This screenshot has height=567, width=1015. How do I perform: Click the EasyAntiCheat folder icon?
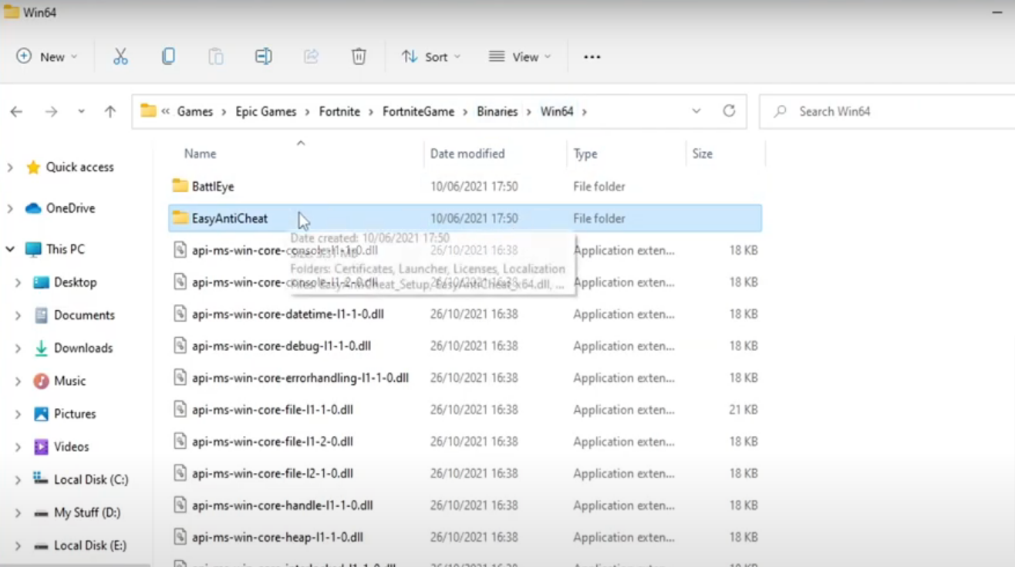pos(180,218)
